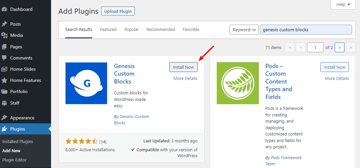Click the Portfolio folder icon
360x168 pixels.
[x=4, y=91]
